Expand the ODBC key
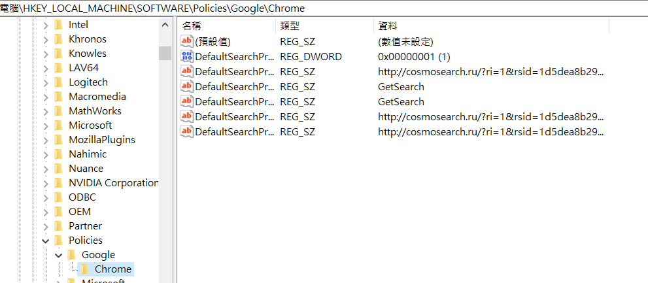648x283 pixels. coord(46,197)
